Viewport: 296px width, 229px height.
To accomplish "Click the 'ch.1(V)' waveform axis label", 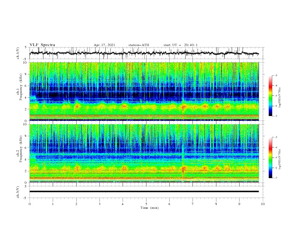I will [18, 53].
